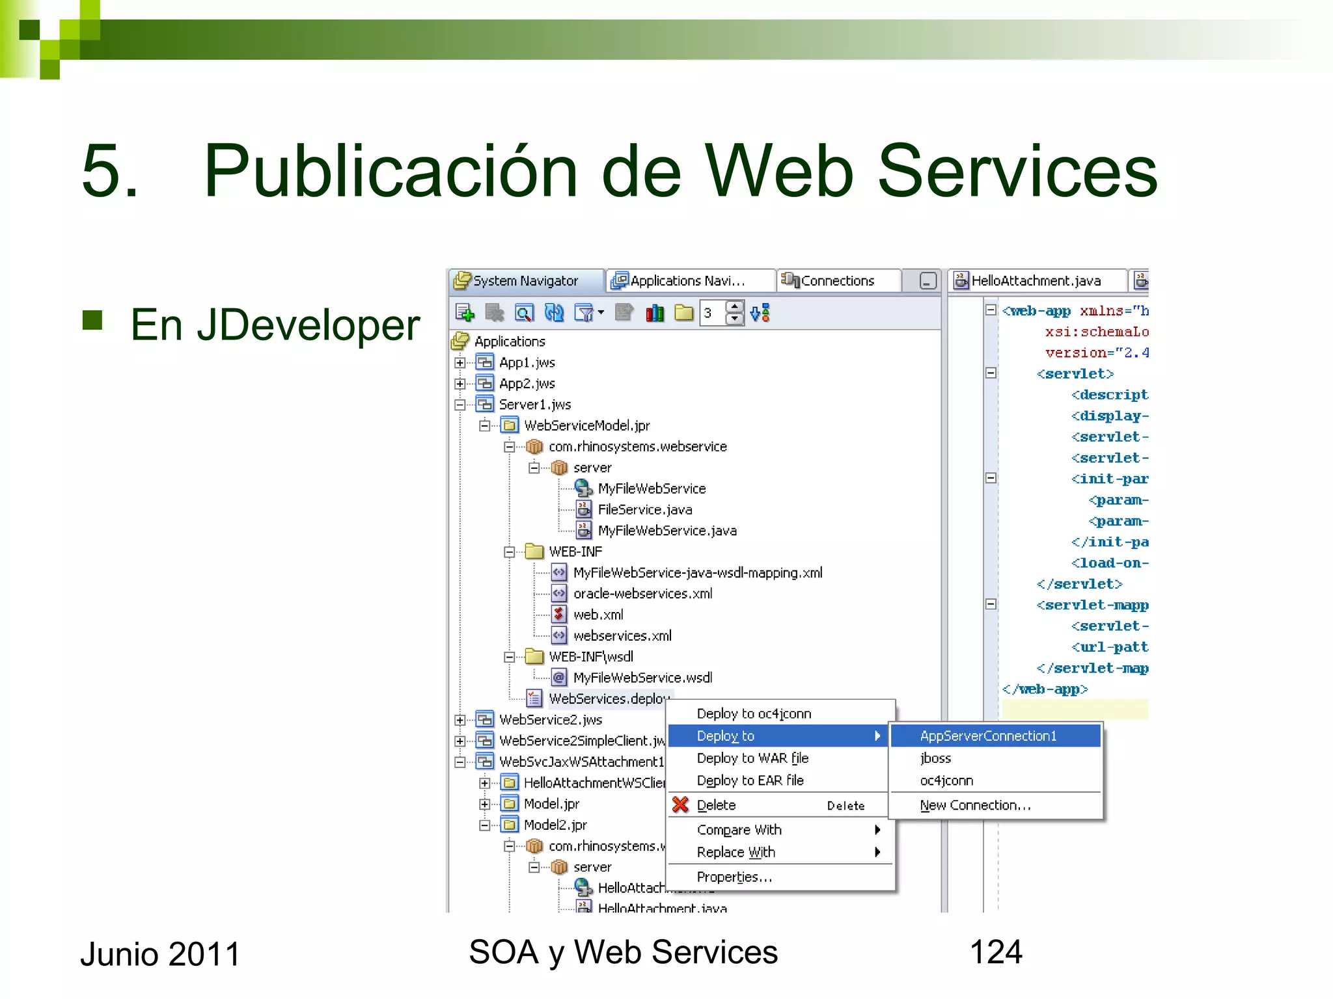Screen dimensions: 1333x999
Task: Click the FileService.java file icon
Action: (584, 509)
